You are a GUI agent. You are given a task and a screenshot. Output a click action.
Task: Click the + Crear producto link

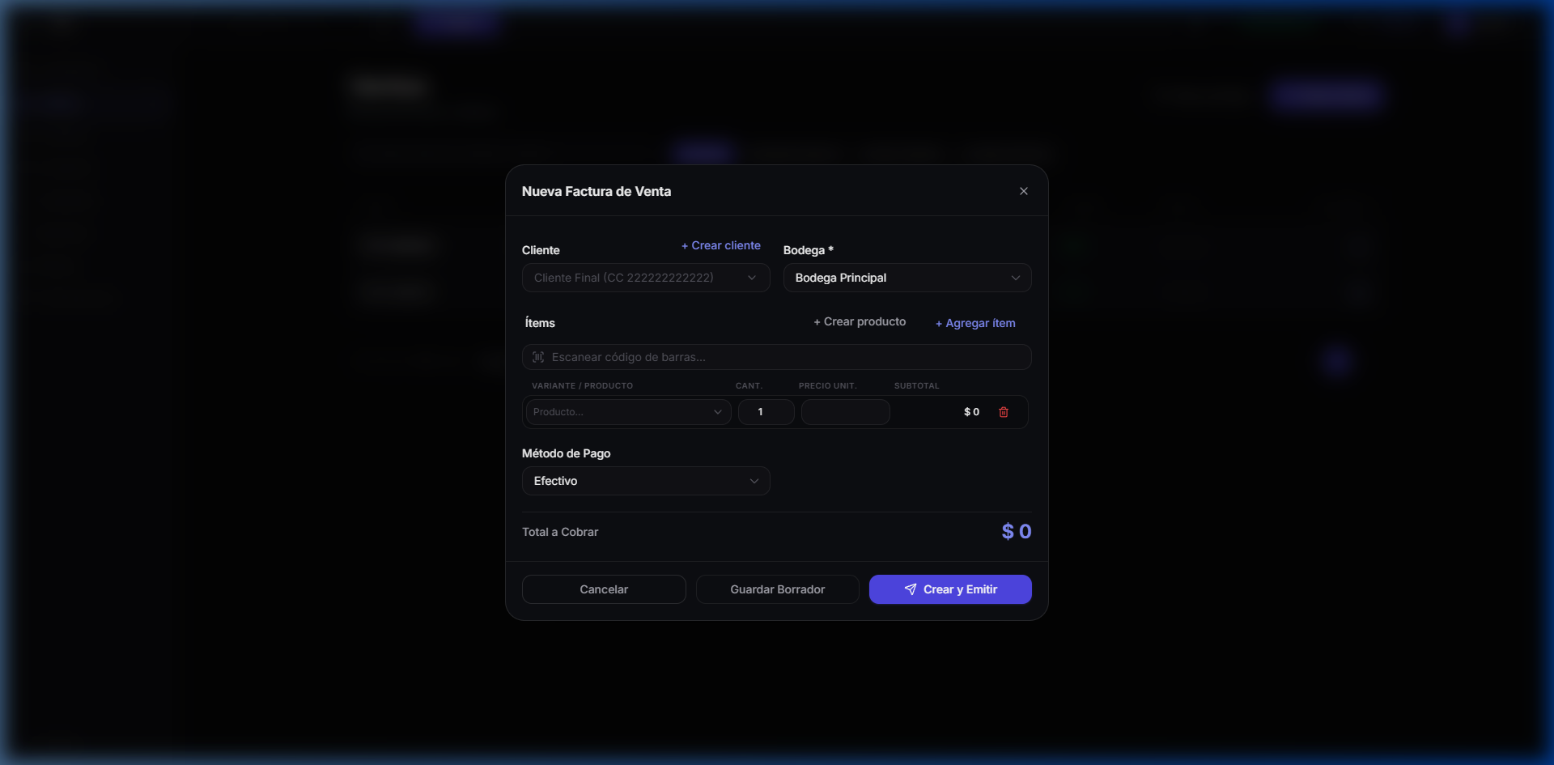pos(859,321)
